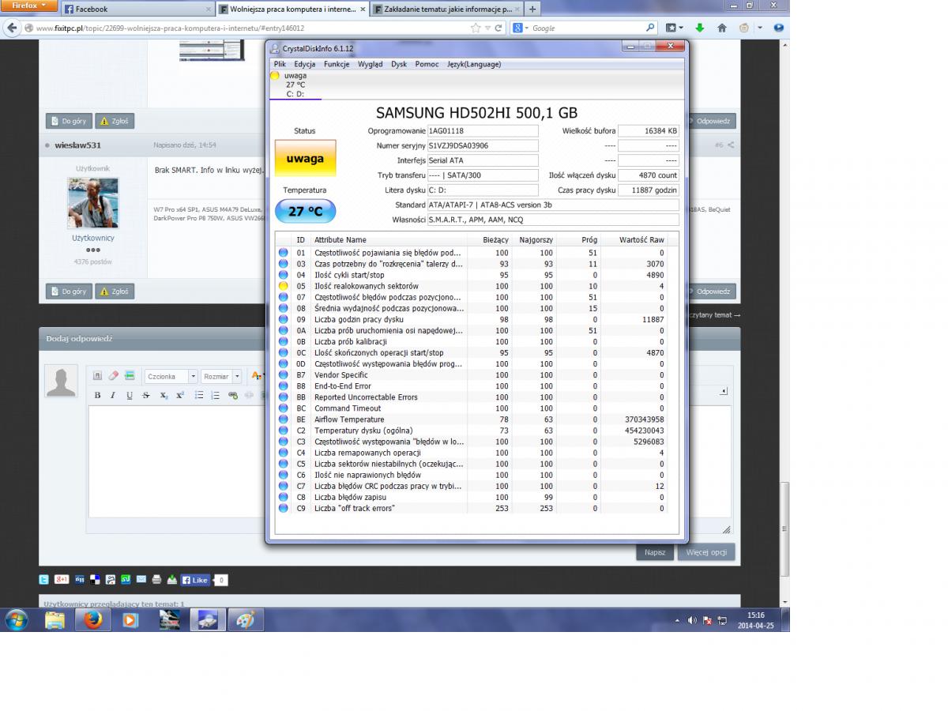The image size is (948, 711).
Task: Select the C: D: disk status tab
Action: point(294,85)
